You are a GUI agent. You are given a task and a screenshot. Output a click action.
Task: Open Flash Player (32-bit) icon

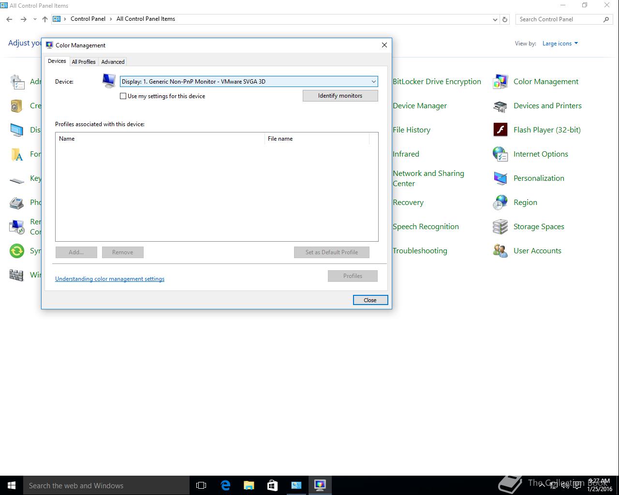coord(500,130)
